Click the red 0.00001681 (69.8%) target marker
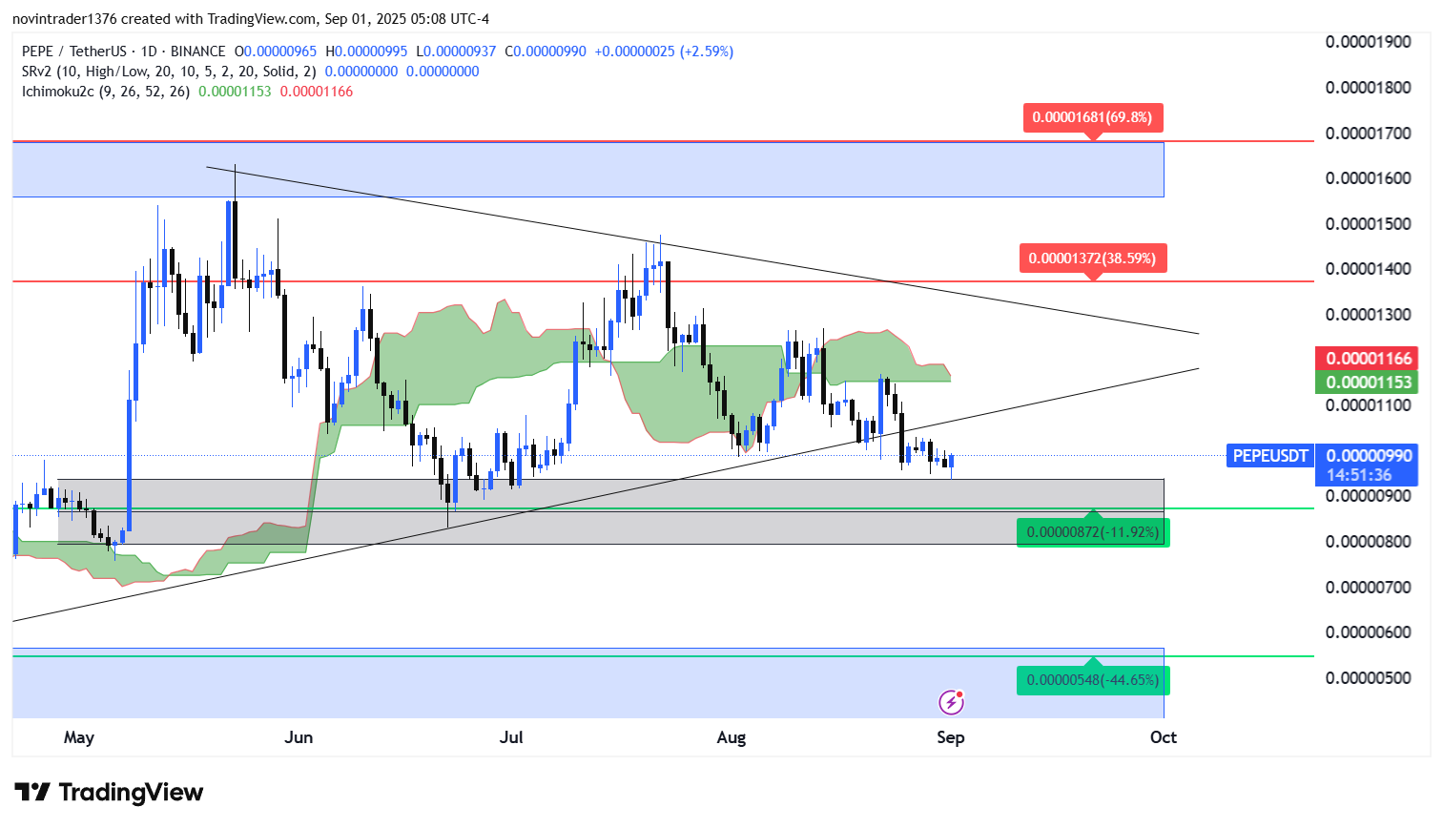The width and height of the screenshot is (1443, 828). click(1093, 118)
